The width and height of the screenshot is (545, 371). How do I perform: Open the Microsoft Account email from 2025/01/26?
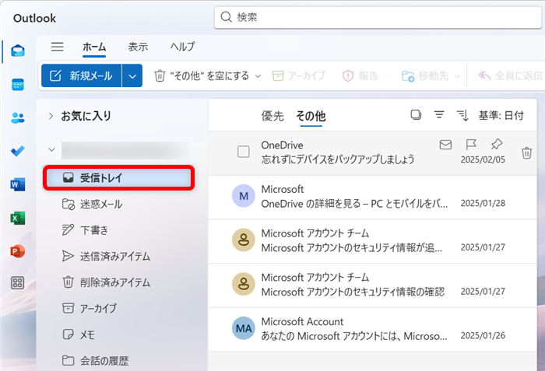[x=373, y=329]
